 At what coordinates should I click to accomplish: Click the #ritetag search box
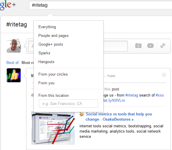pyautogui.click(x=100, y=5)
